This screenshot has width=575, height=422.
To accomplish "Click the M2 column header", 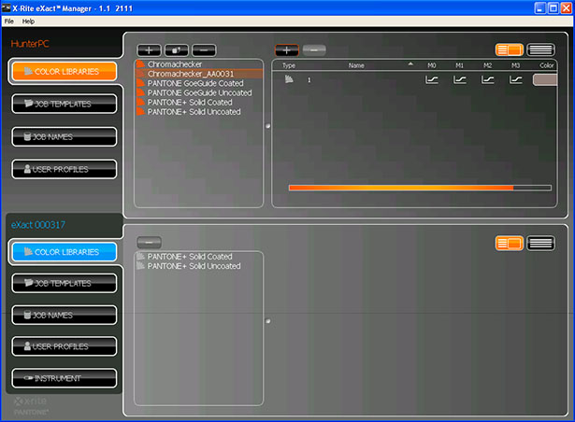I will tap(487, 65).
